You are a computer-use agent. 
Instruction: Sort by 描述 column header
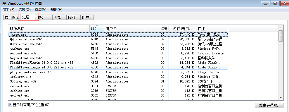pos(212,29)
